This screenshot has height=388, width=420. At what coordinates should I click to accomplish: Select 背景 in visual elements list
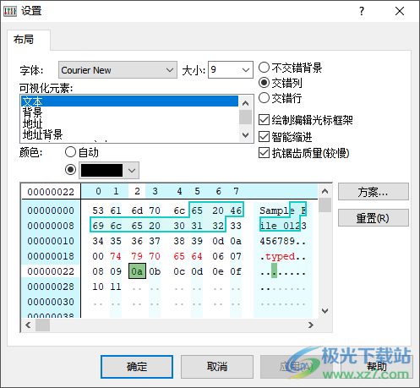[x=129, y=112]
